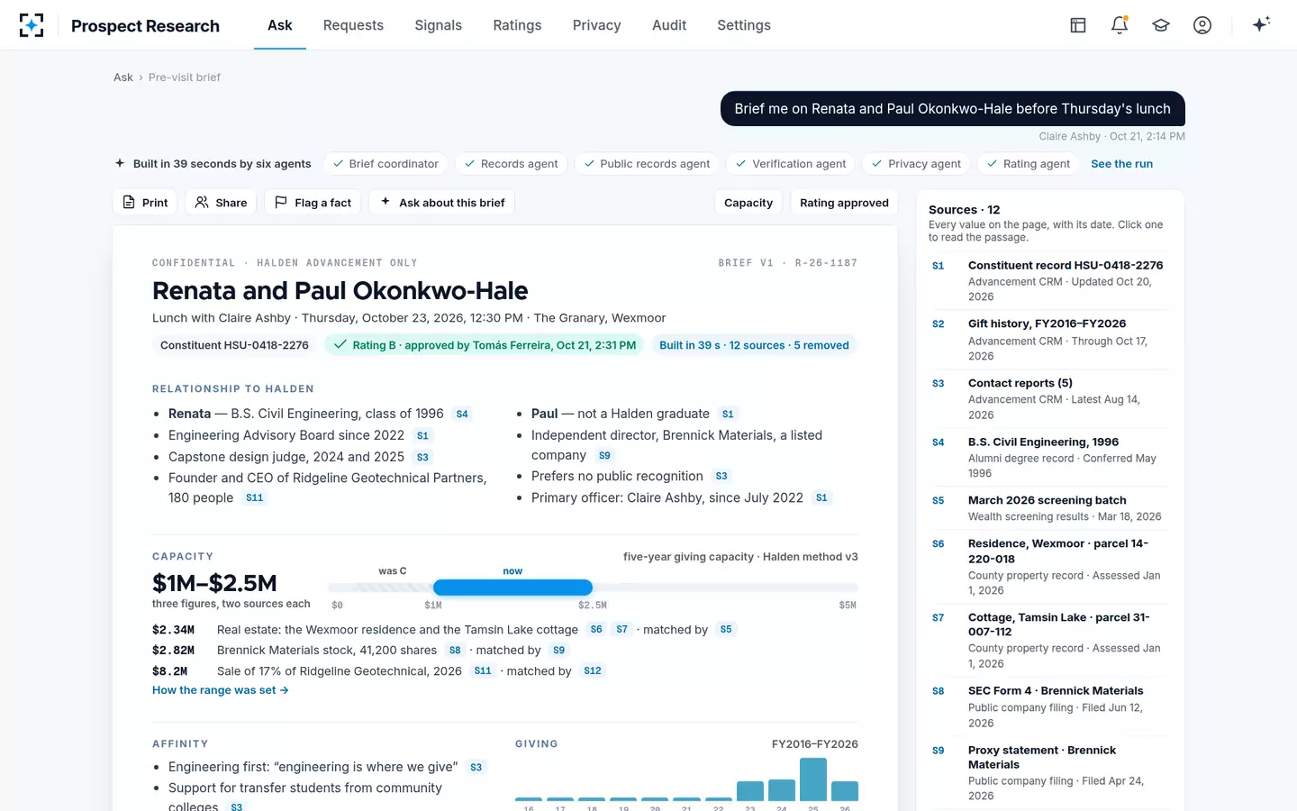This screenshot has width=1297, height=811.
Task: Select the Privacy agent chip
Action: pos(915,164)
